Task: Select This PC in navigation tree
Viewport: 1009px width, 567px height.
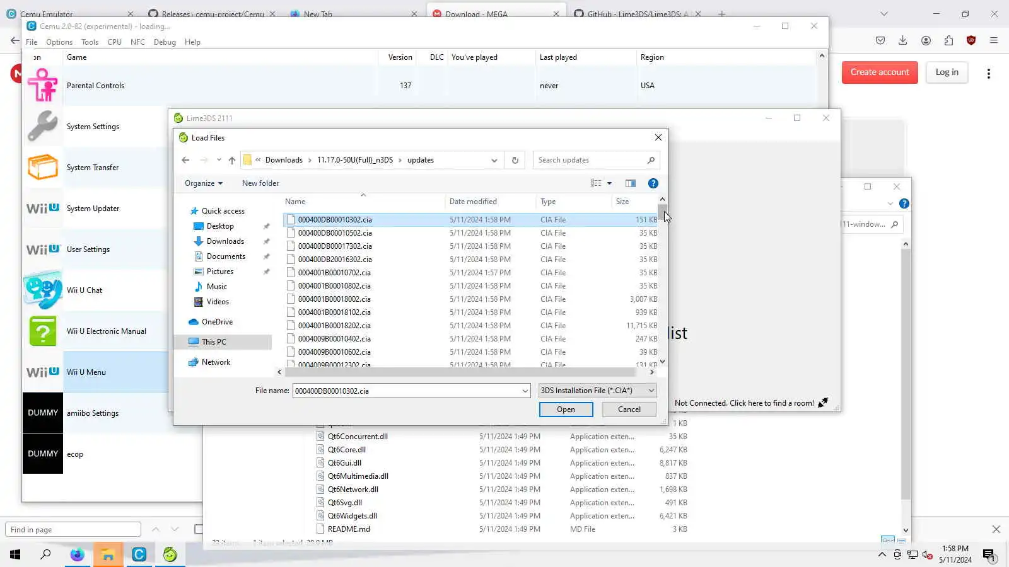Action: (214, 342)
